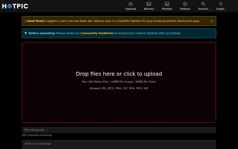This screenshot has width=238, height=149.
Task: Open the Search magnifier icon
Action: pos(203,4)
